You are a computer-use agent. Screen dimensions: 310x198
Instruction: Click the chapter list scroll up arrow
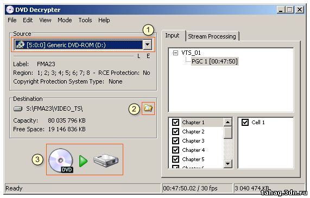pos(228,122)
